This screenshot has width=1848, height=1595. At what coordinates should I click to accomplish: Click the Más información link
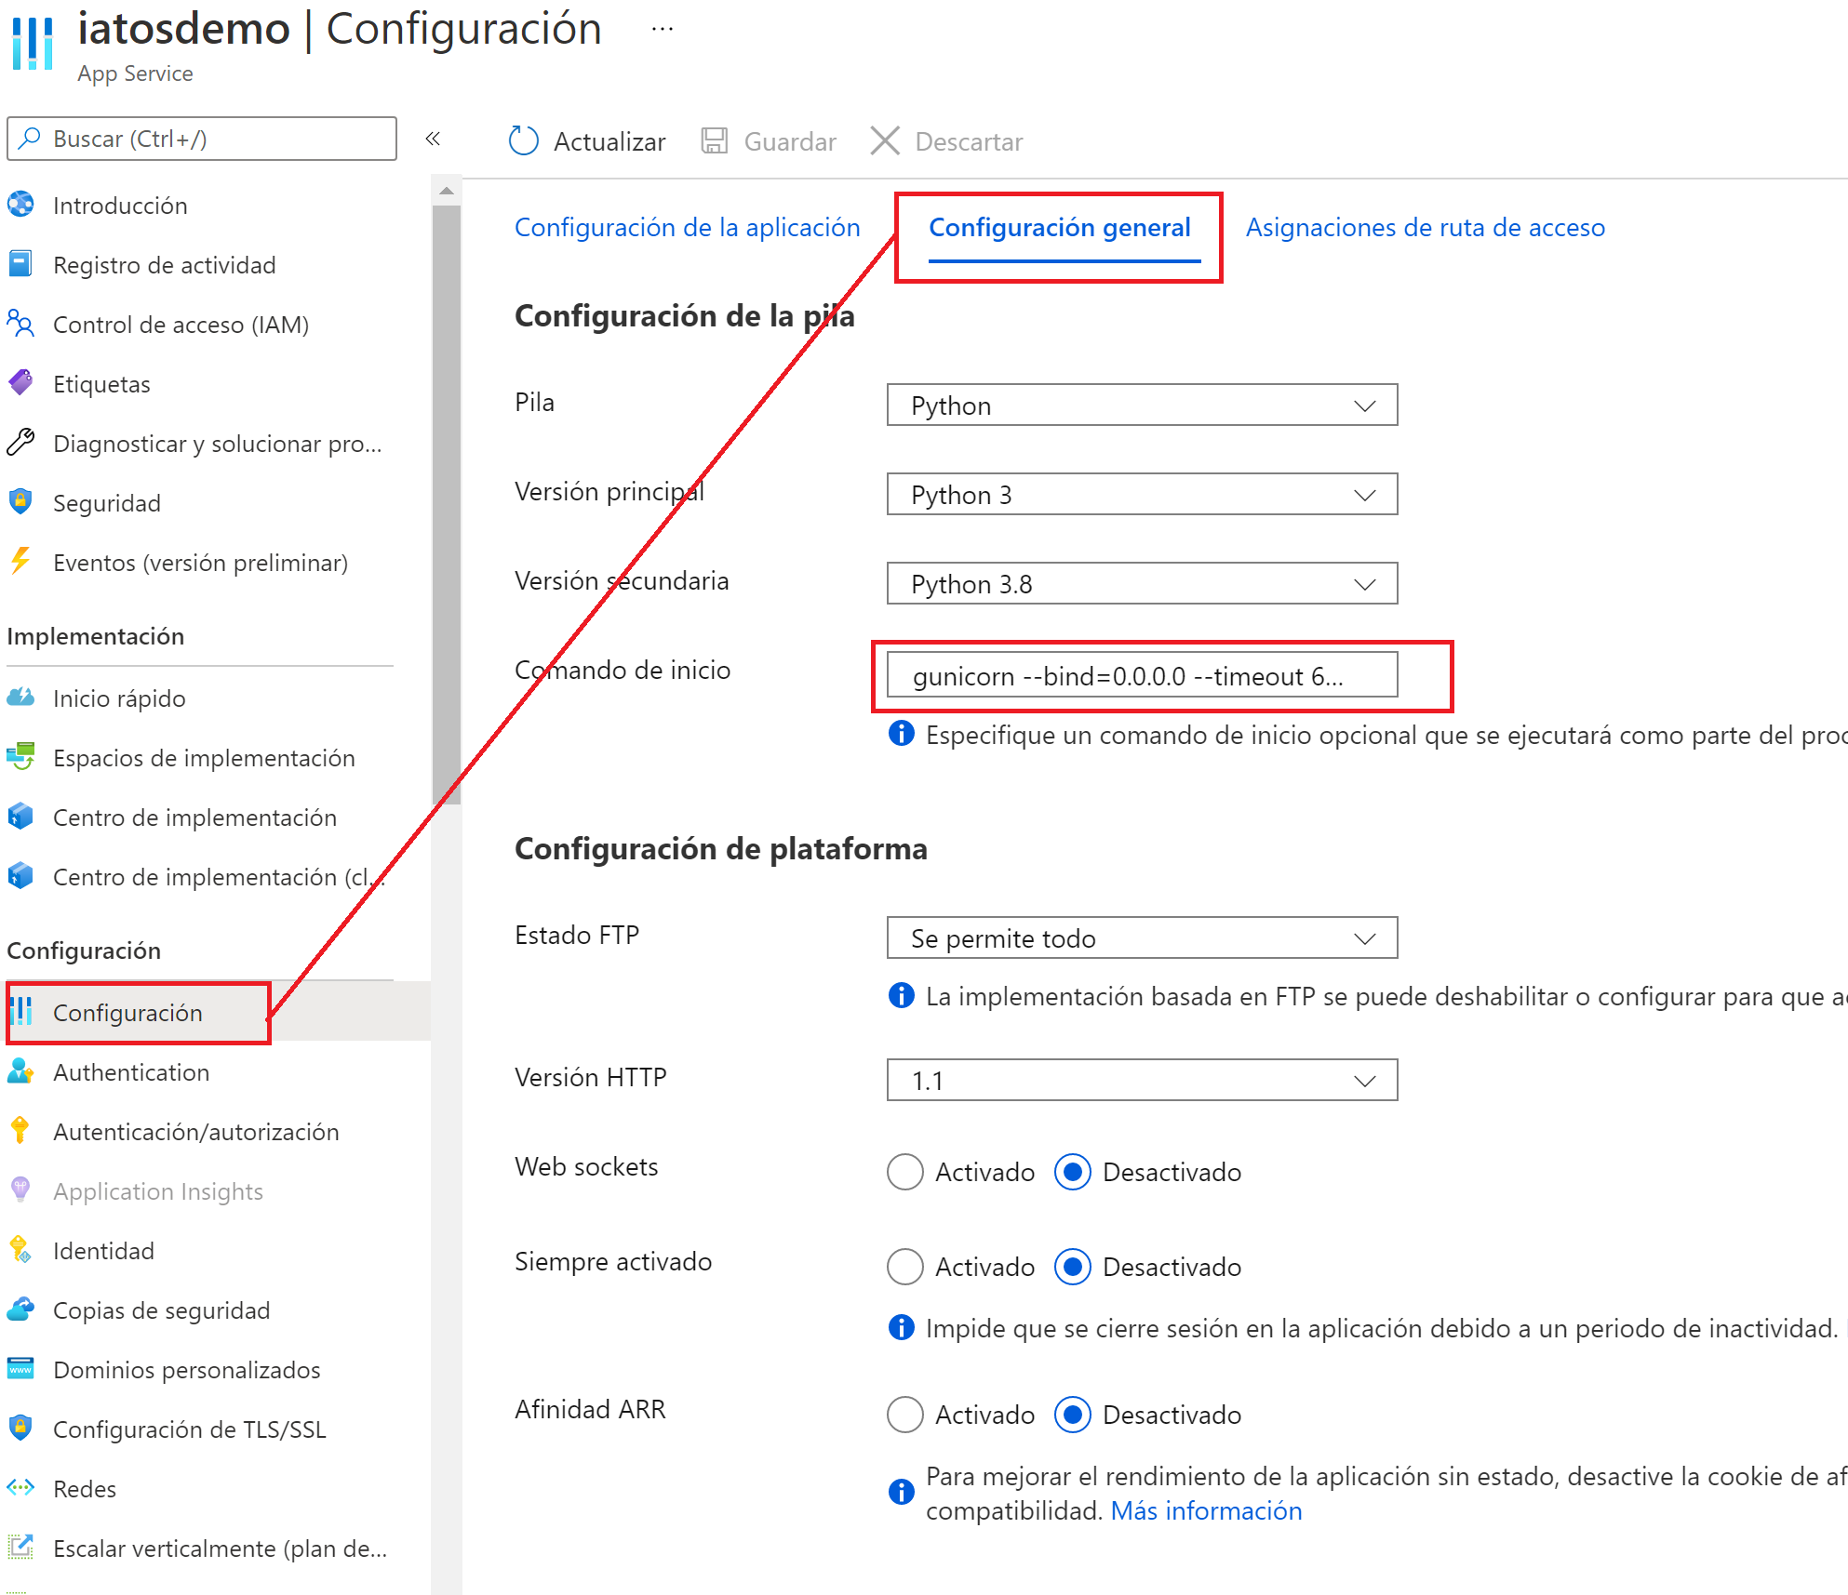1206,1510
